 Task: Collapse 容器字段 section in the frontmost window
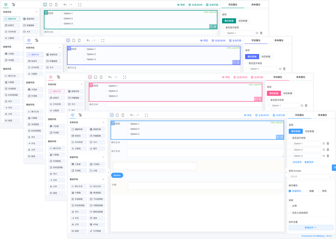click(x=104, y=157)
